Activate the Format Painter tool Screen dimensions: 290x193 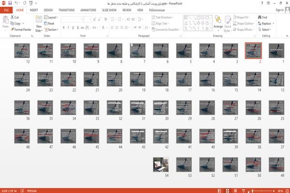(21, 30)
